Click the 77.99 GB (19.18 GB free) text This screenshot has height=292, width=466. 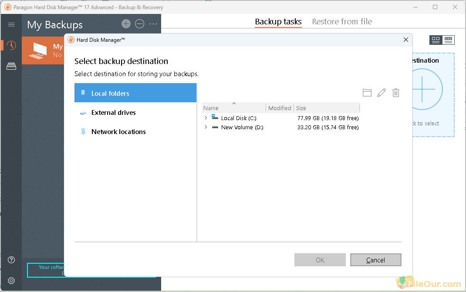coord(328,118)
